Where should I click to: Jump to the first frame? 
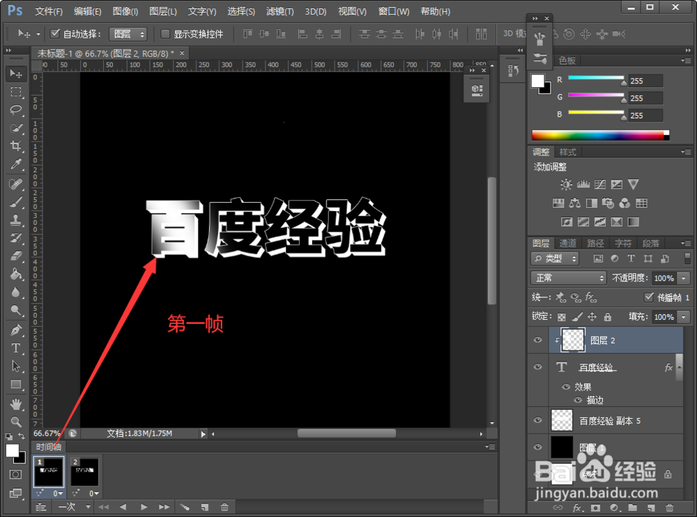click(x=104, y=507)
